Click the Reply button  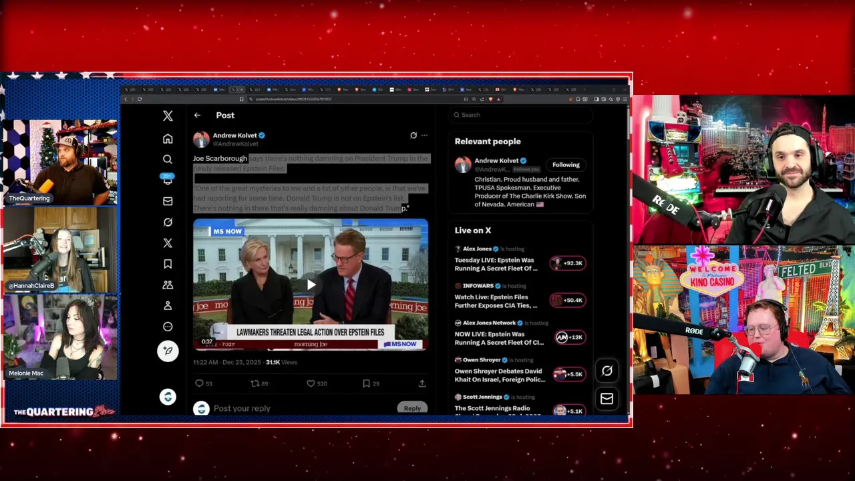[x=412, y=408]
